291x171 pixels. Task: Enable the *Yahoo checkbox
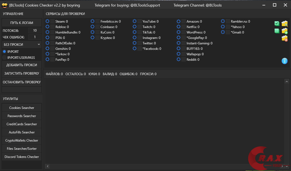[x=228, y=27]
